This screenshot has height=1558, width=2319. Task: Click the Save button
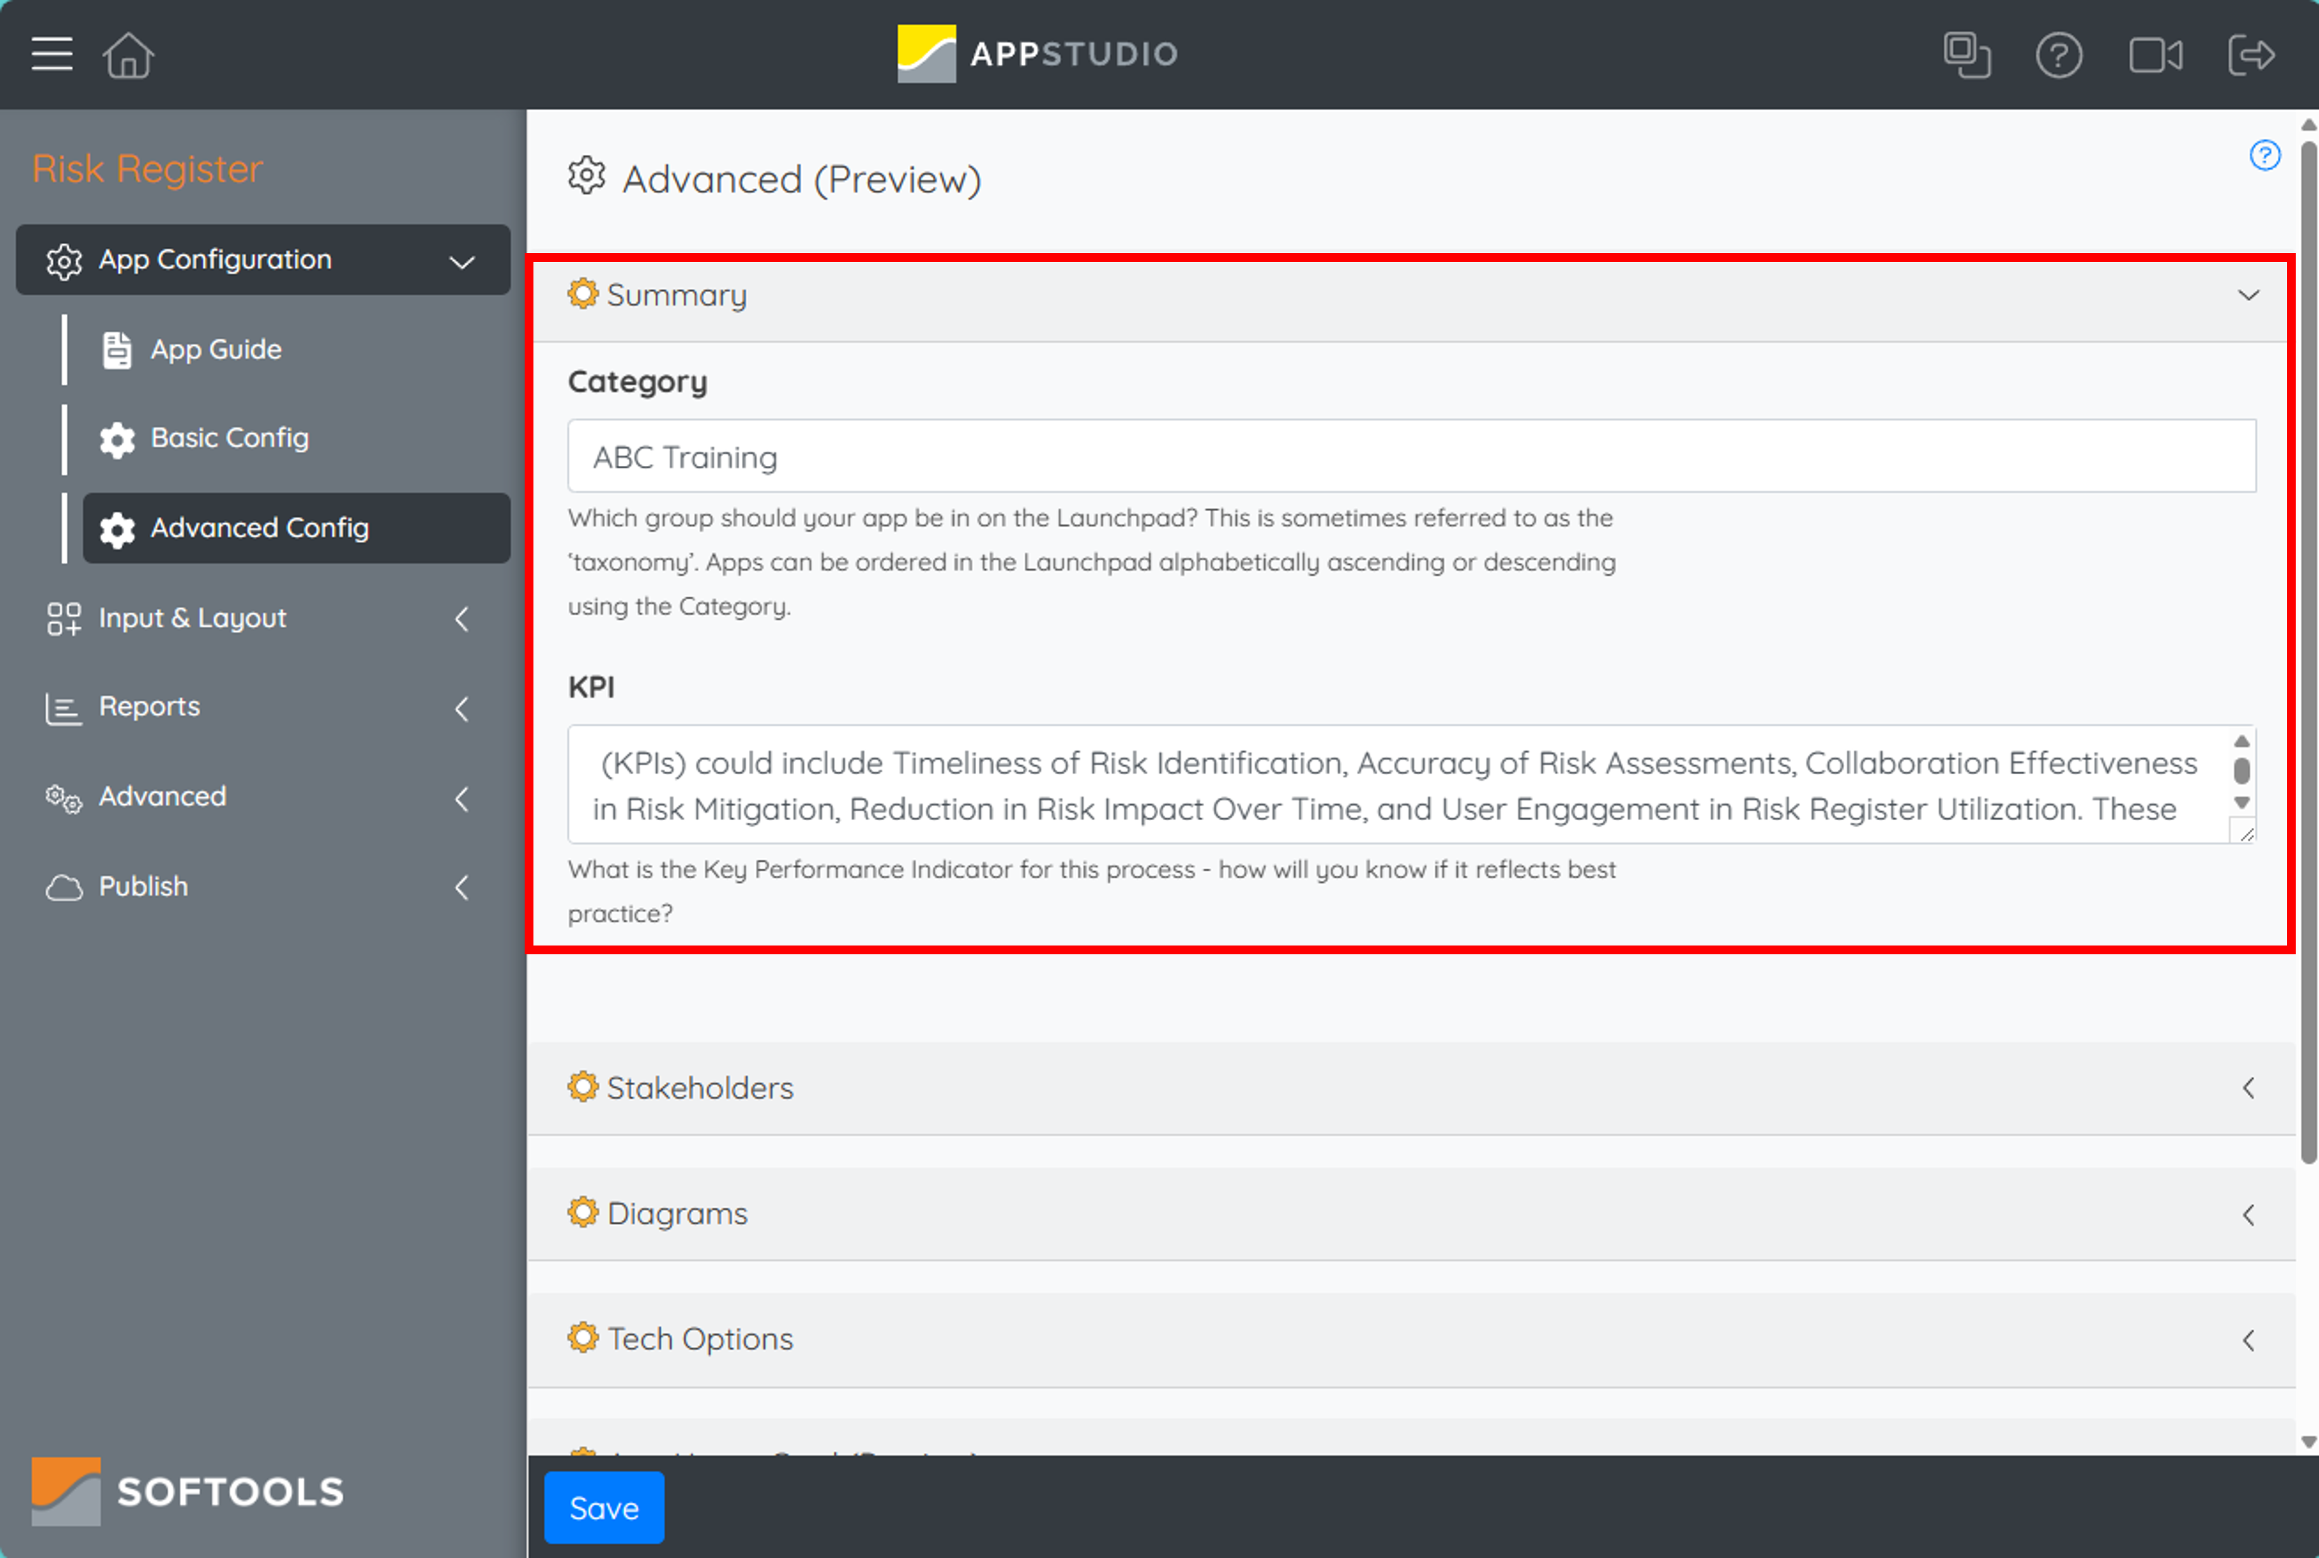[603, 1507]
